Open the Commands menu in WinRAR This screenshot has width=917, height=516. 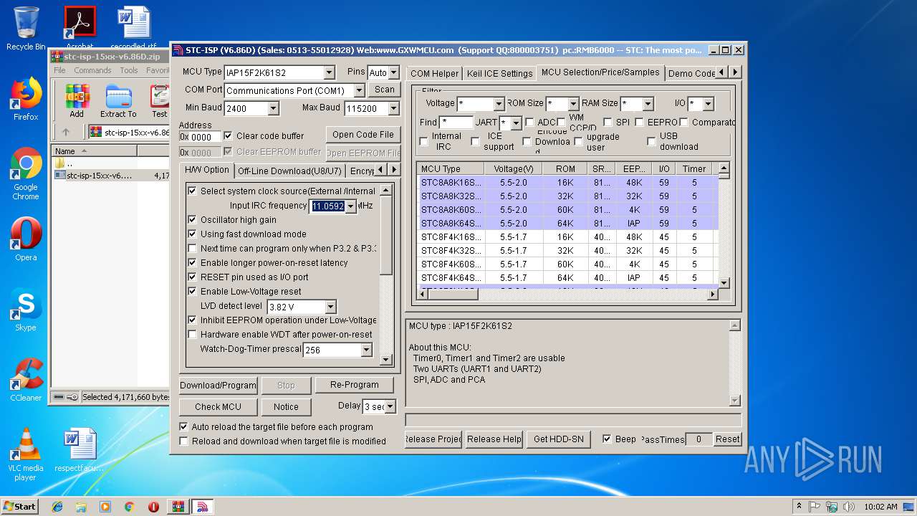(x=92, y=70)
